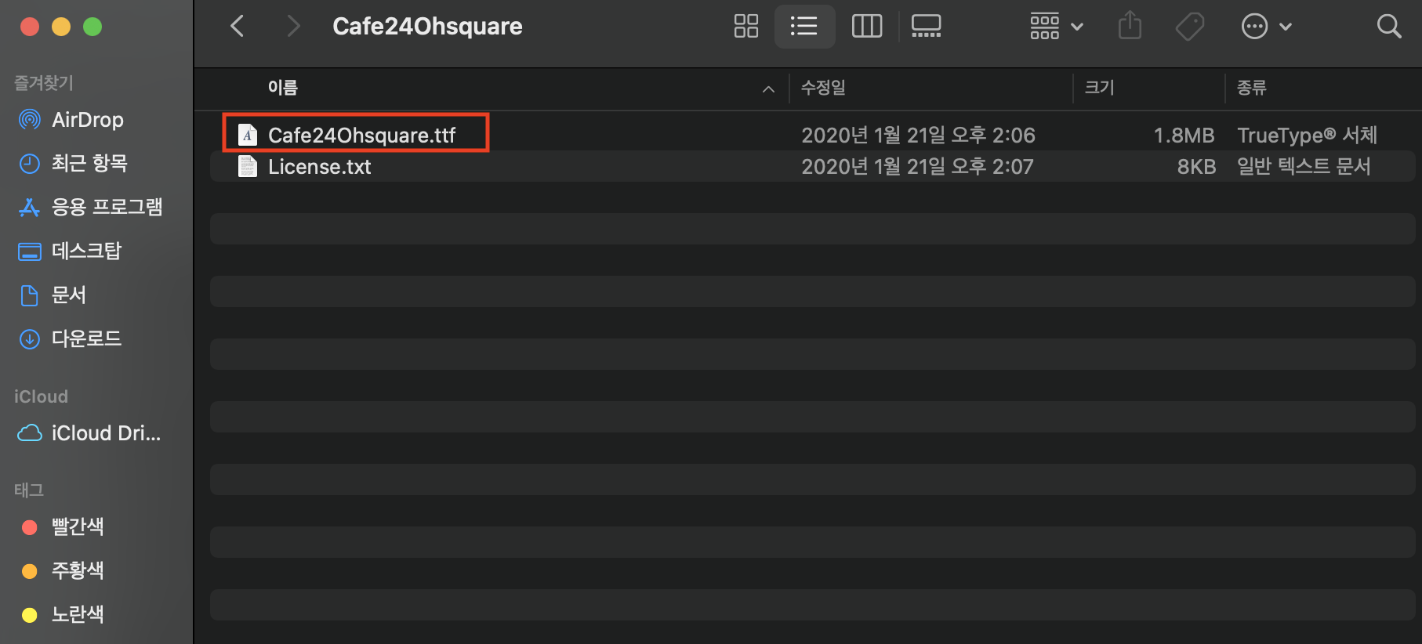Click the cloud icon beside iCloud Drive
Screen dimensions: 1422x644
pos(30,433)
